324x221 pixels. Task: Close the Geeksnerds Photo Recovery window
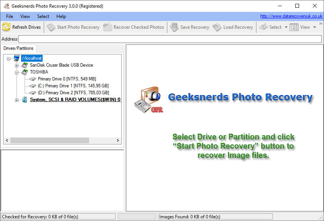[315, 6]
